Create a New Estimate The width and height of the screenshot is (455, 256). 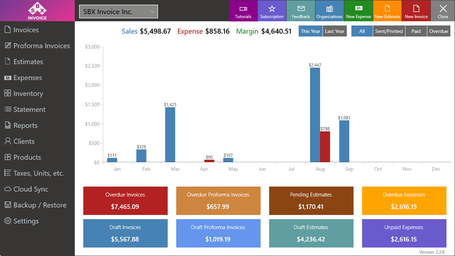pyautogui.click(x=387, y=11)
